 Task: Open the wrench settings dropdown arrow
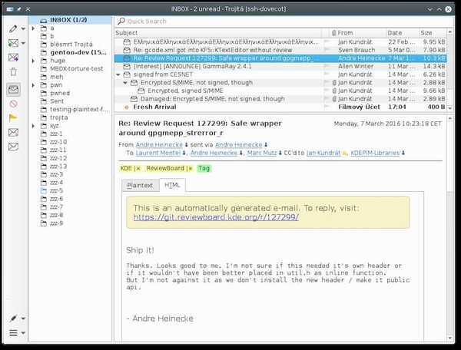[x=23, y=319]
